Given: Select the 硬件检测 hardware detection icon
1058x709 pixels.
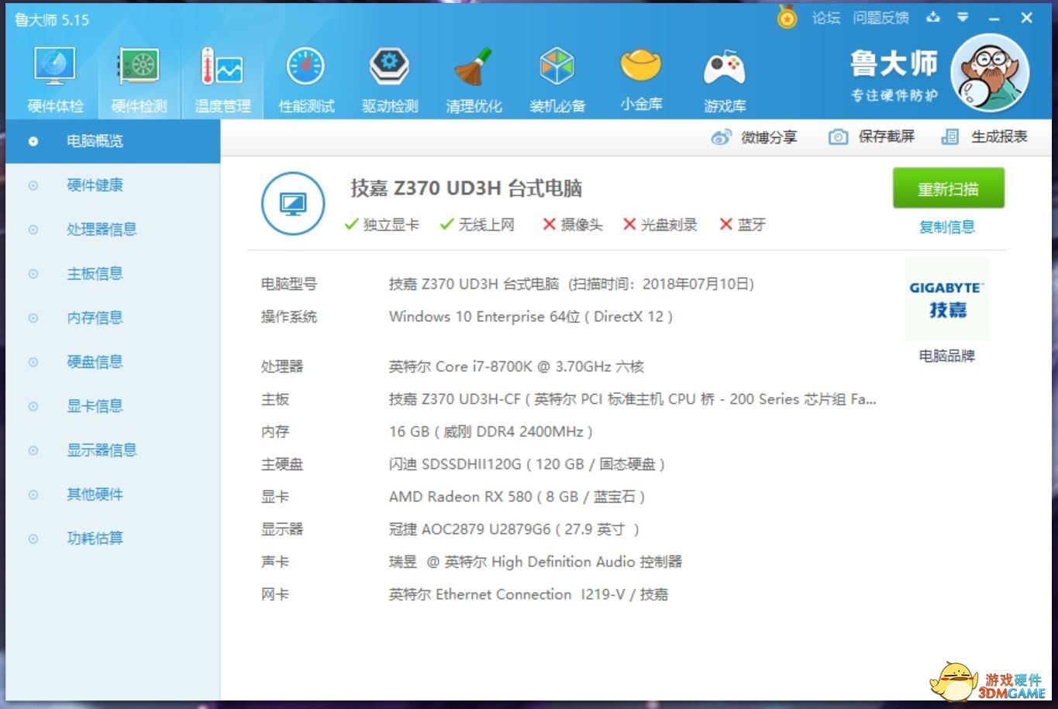Looking at the screenshot, I should 139,81.
